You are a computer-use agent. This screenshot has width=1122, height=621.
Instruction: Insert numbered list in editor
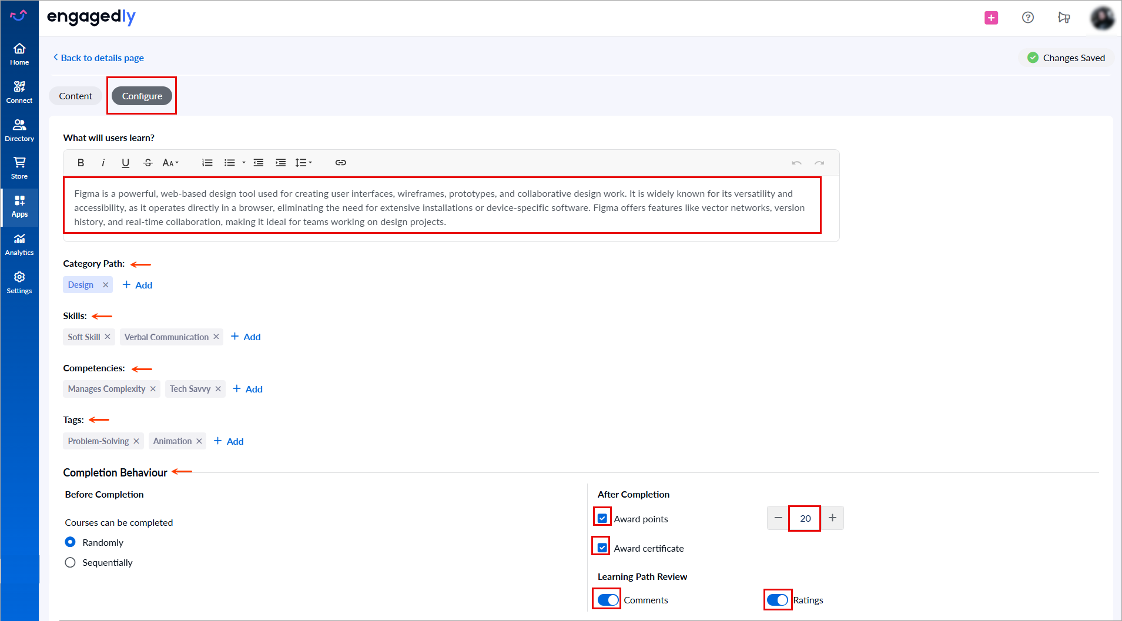(x=207, y=163)
